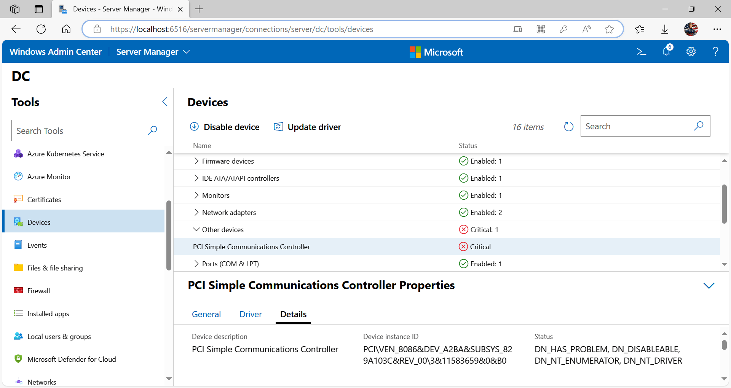
Task: Select the Firewall tool icon
Action: tap(18, 290)
